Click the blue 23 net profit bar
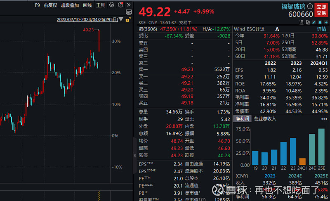Viewport: 330px width, 201px height. 293,151
